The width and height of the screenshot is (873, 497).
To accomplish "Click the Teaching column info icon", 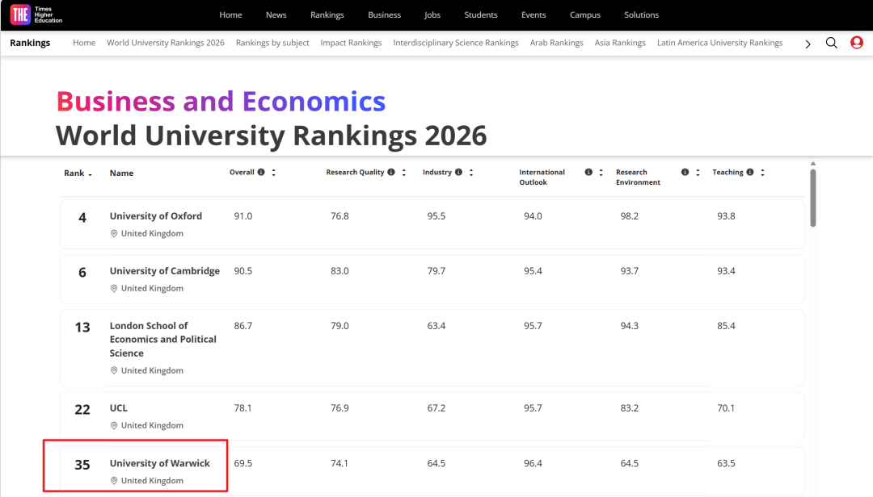I will [749, 172].
